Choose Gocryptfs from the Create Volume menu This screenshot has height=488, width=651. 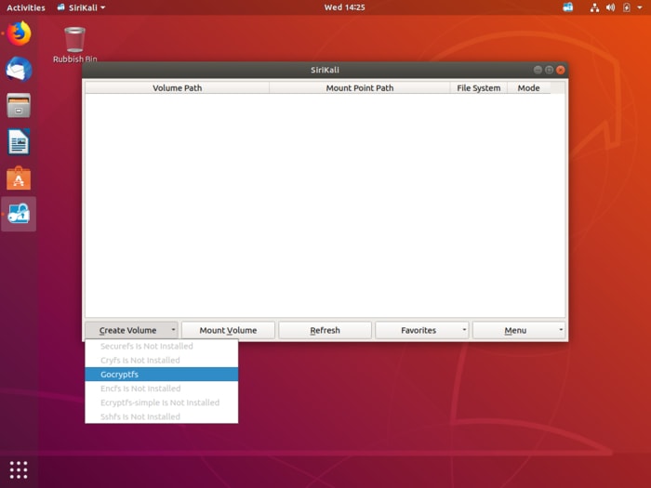(161, 375)
